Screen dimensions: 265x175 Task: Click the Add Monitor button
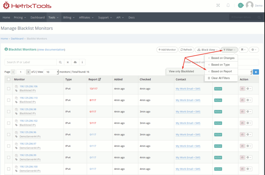[167, 50]
